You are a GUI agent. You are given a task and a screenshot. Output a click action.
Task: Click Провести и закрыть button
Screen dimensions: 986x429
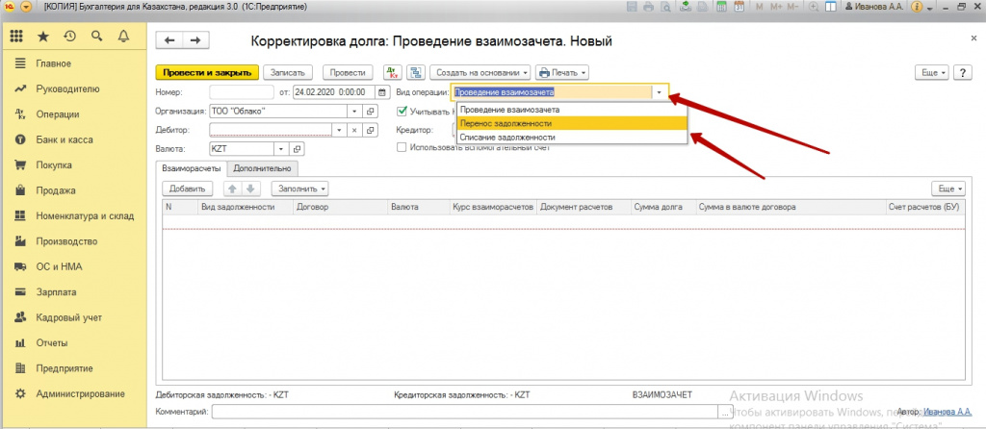click(207, 72)
